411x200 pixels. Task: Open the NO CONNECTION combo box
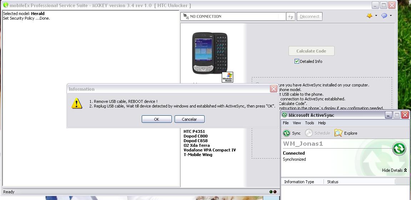pos(233,16)
